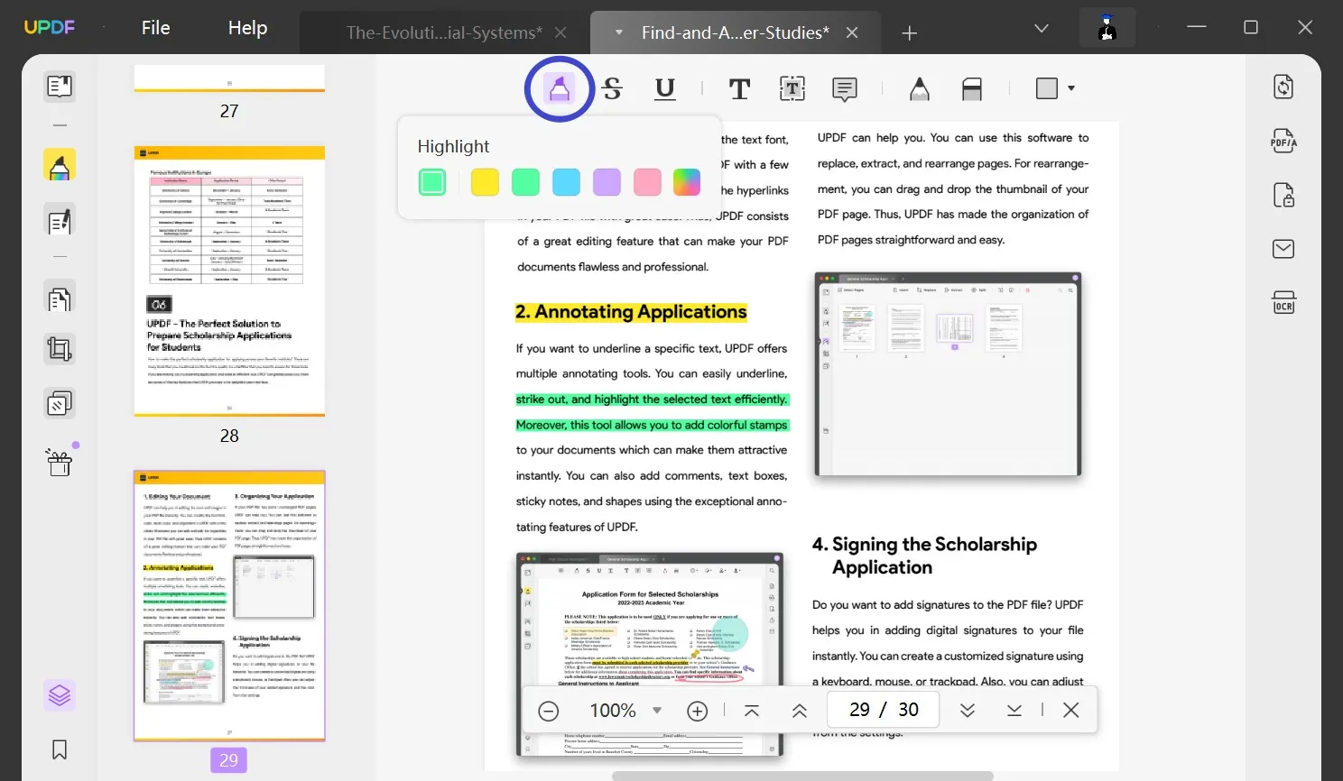Add a sticky note comment
The image size is (1343, 781).
[x=845, y=88]
